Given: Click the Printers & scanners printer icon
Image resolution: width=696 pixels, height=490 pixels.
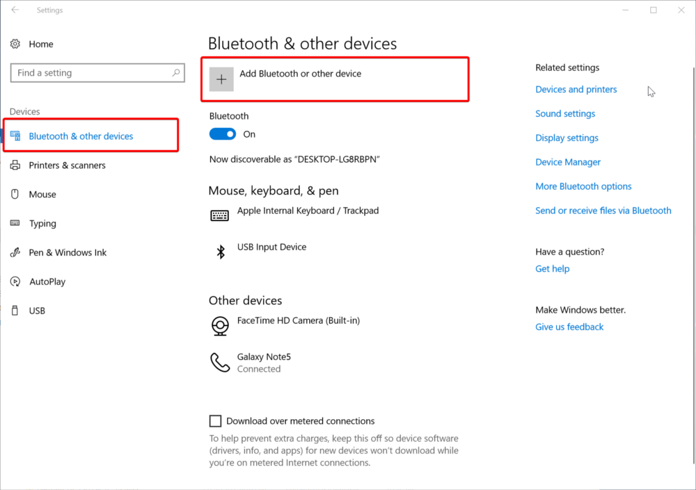Looking at the screenshot, I should (x=15, y=165).
